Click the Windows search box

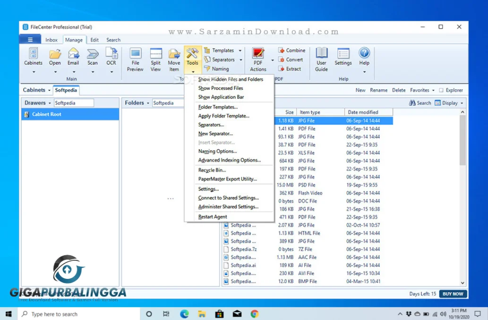(x=79, y=314)
